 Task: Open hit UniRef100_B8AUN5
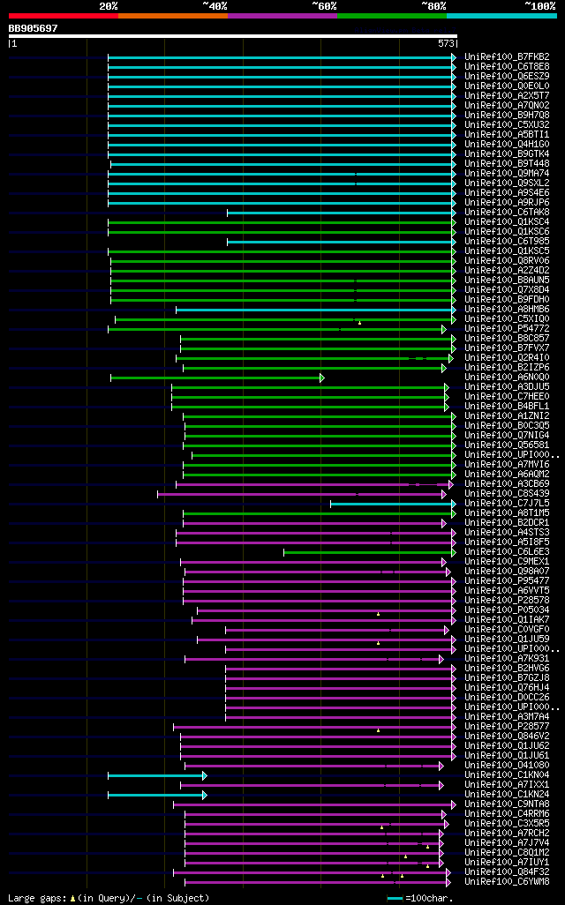(x=508, y=280)
